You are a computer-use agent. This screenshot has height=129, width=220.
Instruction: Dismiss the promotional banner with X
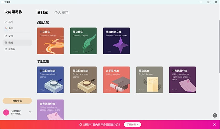[215, 125]
